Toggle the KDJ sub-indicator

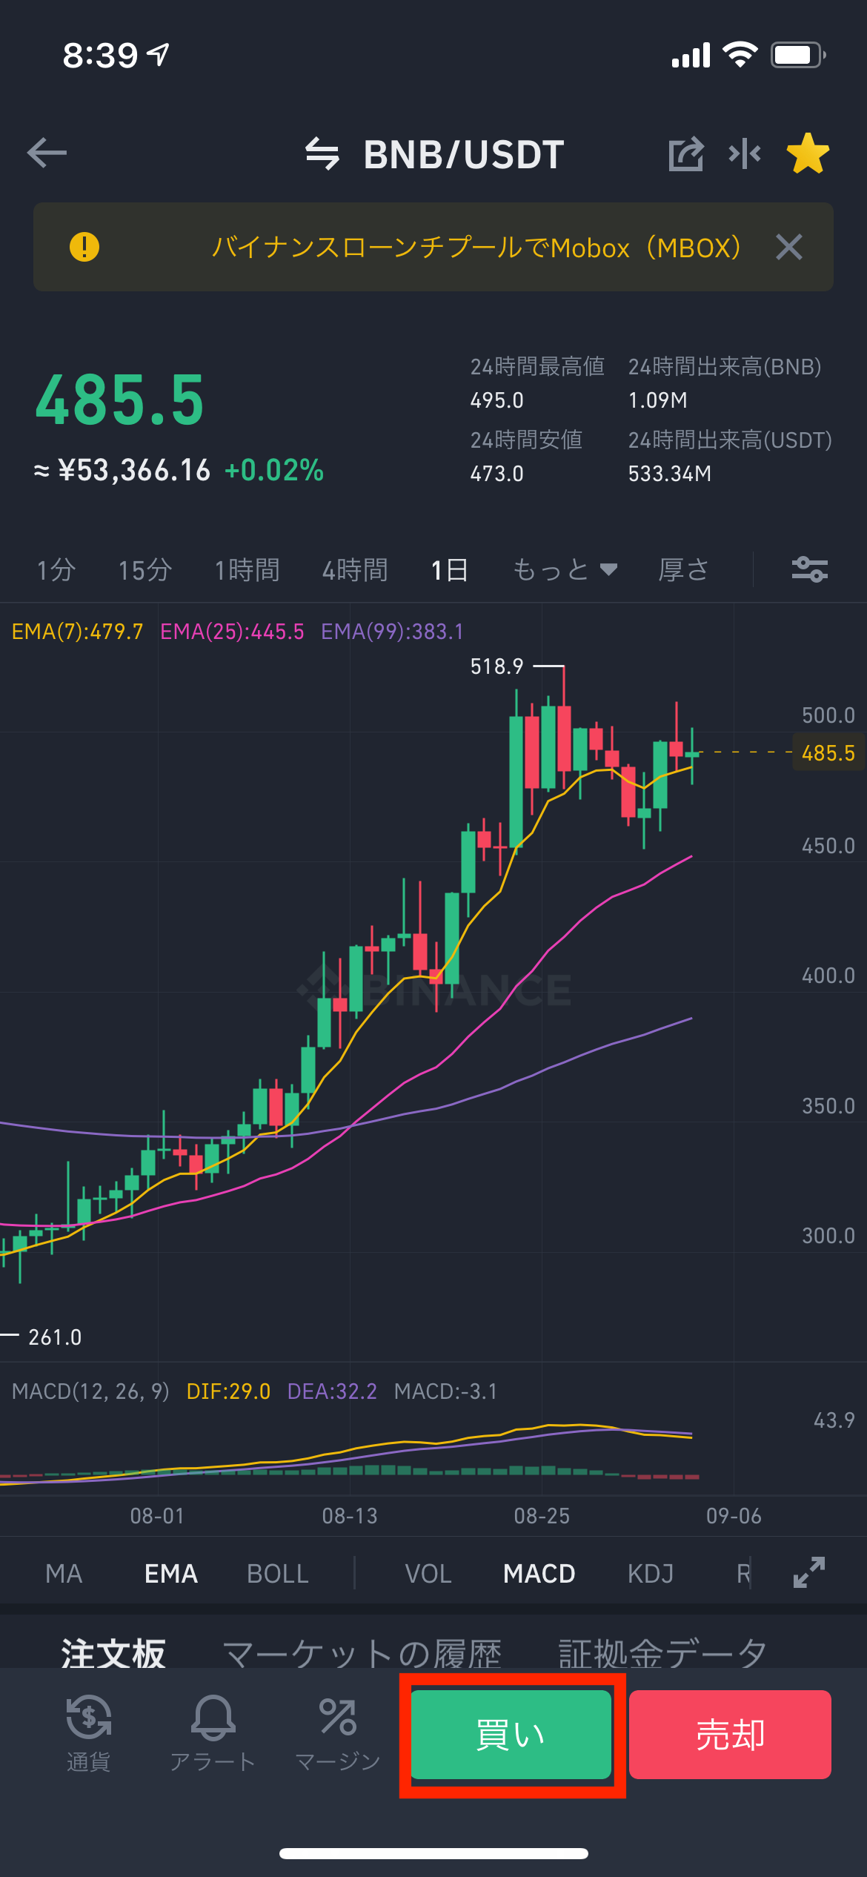(x=651, y=1573)
